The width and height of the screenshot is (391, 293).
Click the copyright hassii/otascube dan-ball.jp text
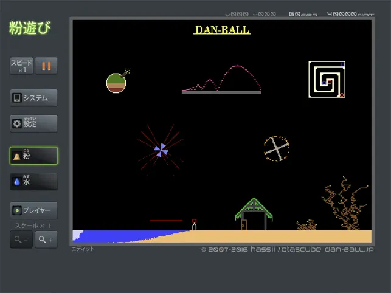(x=287, y=249)
